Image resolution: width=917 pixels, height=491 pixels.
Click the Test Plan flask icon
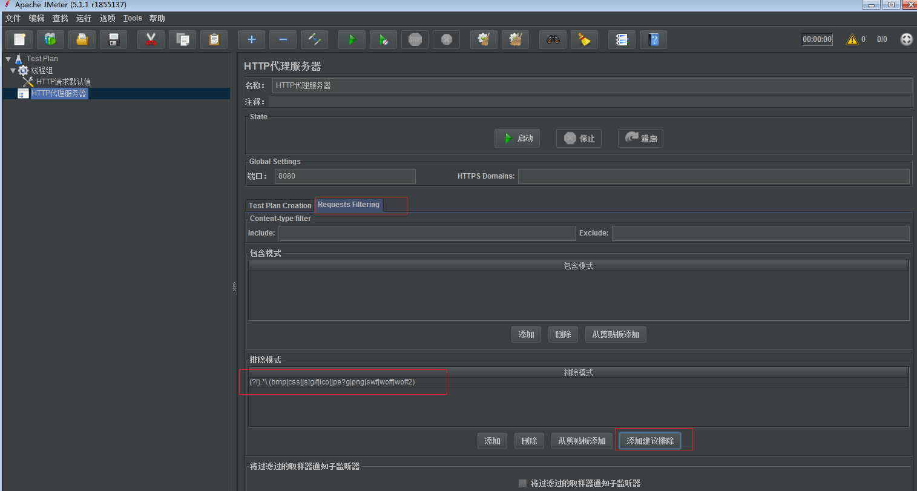tap(19, 59)
